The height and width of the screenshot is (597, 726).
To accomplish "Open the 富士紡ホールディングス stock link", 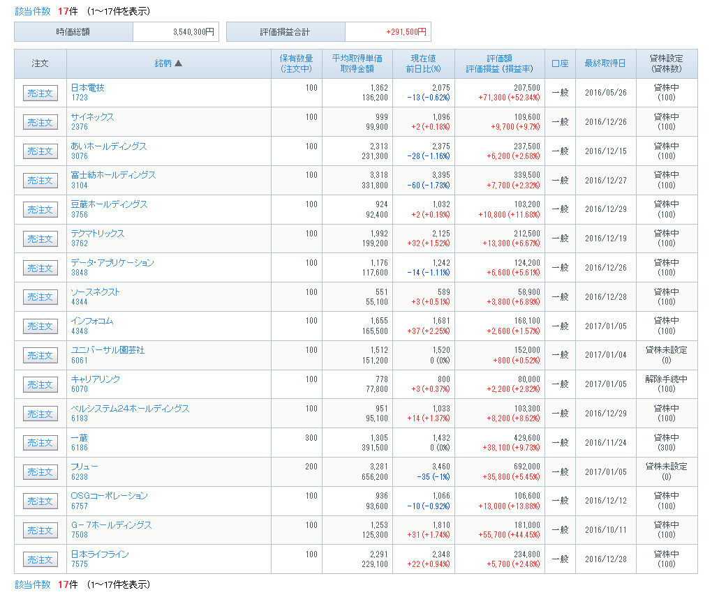I will point(113,175).
